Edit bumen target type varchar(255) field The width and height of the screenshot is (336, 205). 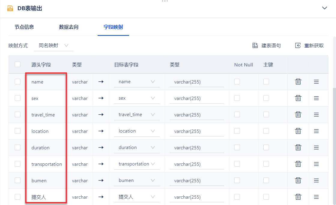point(197,181)
